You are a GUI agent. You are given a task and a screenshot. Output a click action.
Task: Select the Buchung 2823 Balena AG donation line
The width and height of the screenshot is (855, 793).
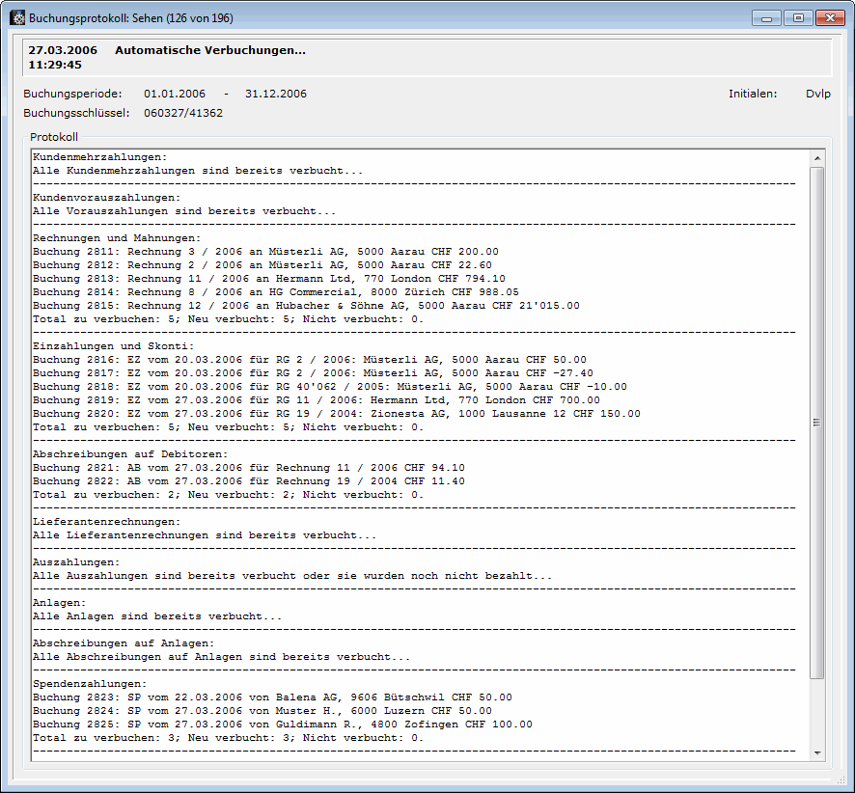pos(272,697)
